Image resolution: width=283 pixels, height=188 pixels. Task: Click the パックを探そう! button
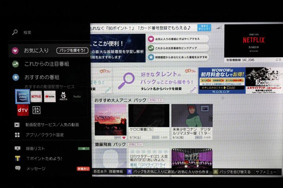(72, 50)
